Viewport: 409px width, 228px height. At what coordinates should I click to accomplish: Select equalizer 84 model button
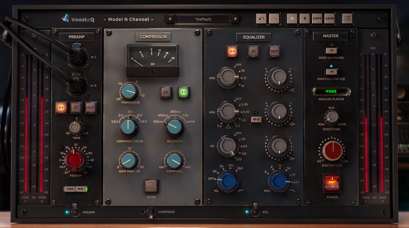pyautogui.click(x=232, y=52)
